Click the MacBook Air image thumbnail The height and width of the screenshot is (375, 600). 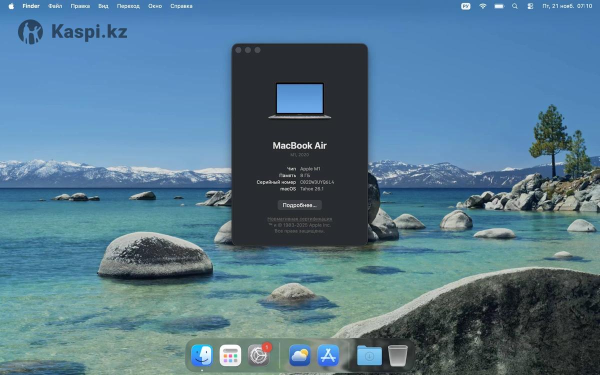pyautogui.click(x=299, y=100)
